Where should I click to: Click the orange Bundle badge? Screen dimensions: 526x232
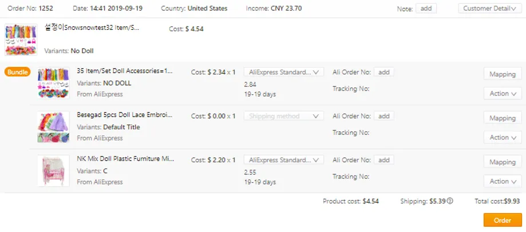click(17, 72)
